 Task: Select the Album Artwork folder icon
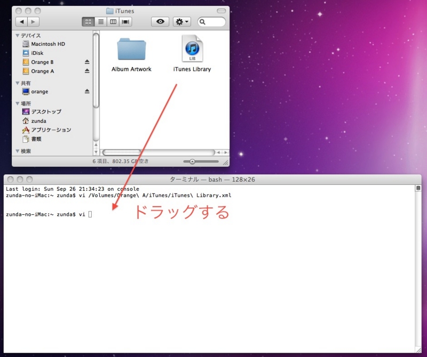coord(131,49)
